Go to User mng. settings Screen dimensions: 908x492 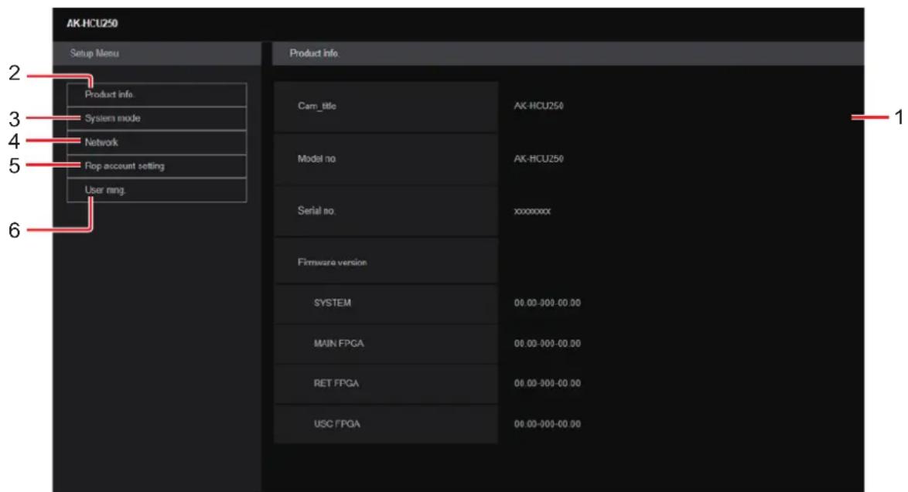156,190
